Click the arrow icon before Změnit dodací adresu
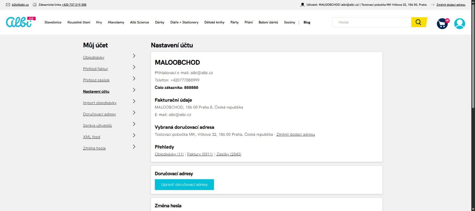This screenshot has height=211, width=475. pyautogui.click(x=432, y=5)
